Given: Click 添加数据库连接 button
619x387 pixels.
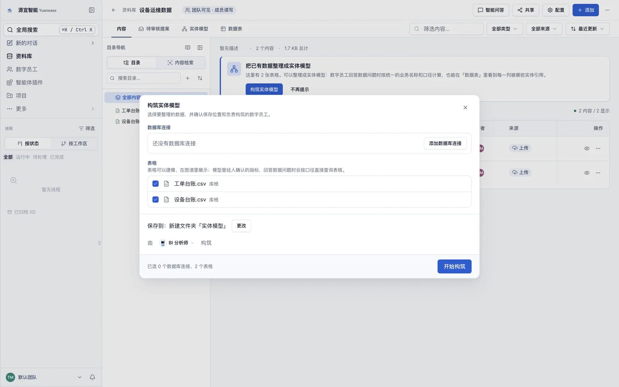Looking at the screenshot, I should (445, 144).
